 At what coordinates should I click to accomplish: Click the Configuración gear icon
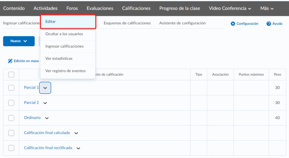tap(233, 24)
